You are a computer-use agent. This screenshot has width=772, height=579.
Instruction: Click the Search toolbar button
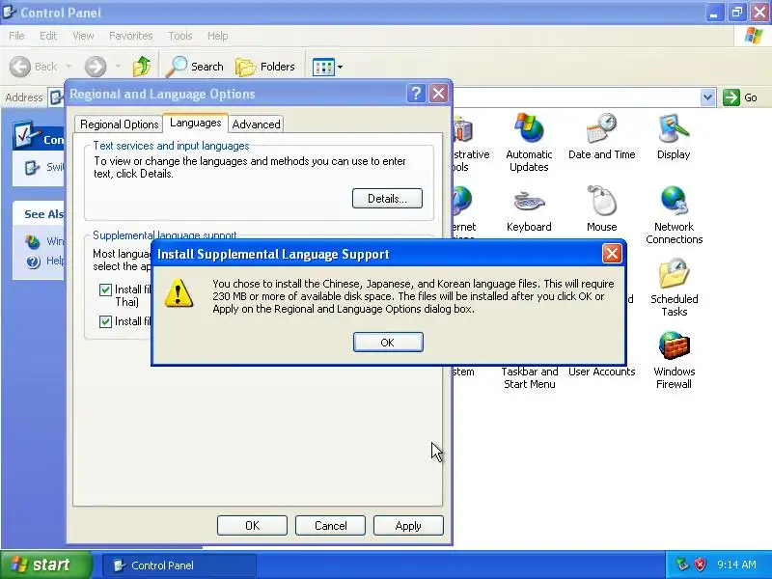pos(195,67)
